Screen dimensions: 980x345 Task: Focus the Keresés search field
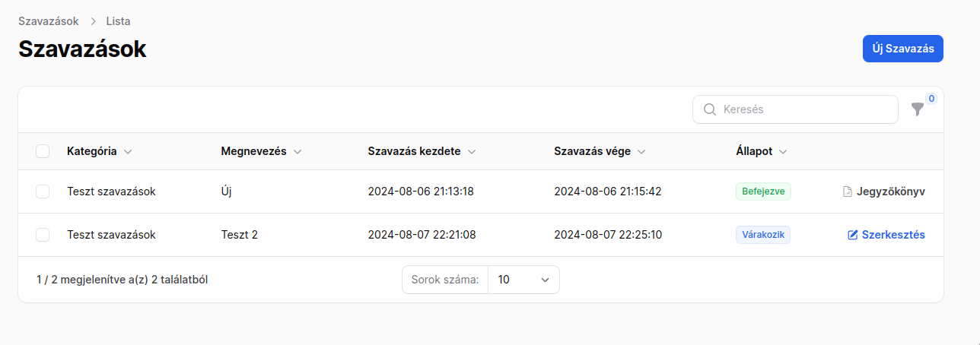pyautogui.click(x=795, y=109)
